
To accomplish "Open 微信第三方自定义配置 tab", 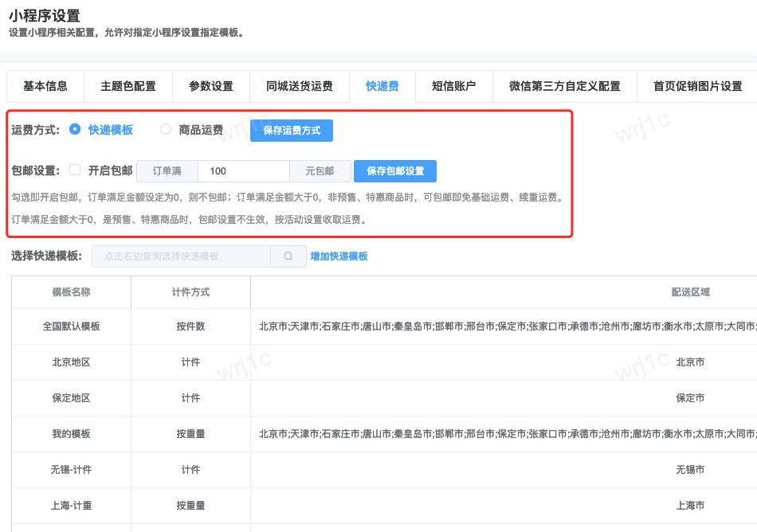I will [564, 87].
